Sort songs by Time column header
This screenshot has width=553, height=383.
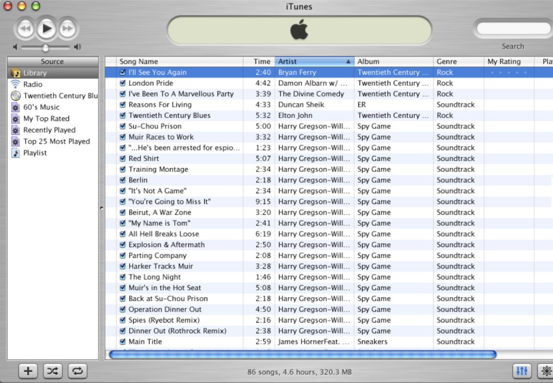261,61
